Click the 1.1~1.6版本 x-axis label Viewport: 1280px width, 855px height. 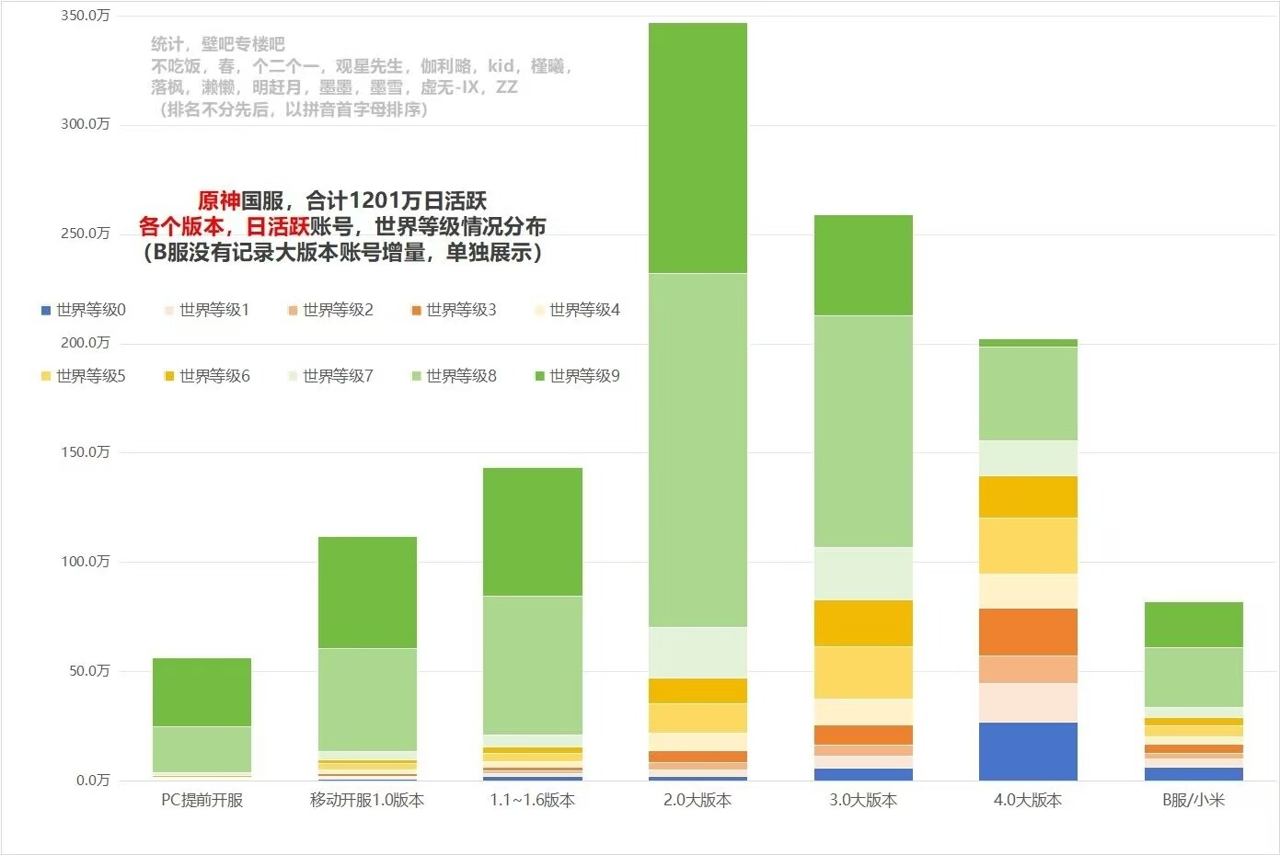(532, 800)
